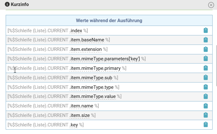Click the .key variable text
217x134 pixels.
[x=74, y=125]
